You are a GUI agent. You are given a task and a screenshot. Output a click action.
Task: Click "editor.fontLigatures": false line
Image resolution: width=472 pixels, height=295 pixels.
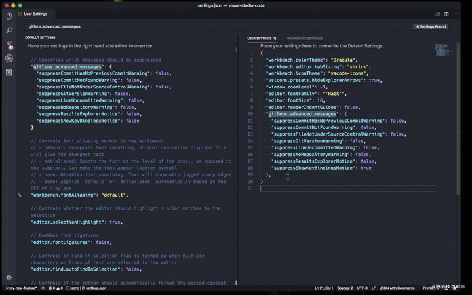click(x=71, y=243)
